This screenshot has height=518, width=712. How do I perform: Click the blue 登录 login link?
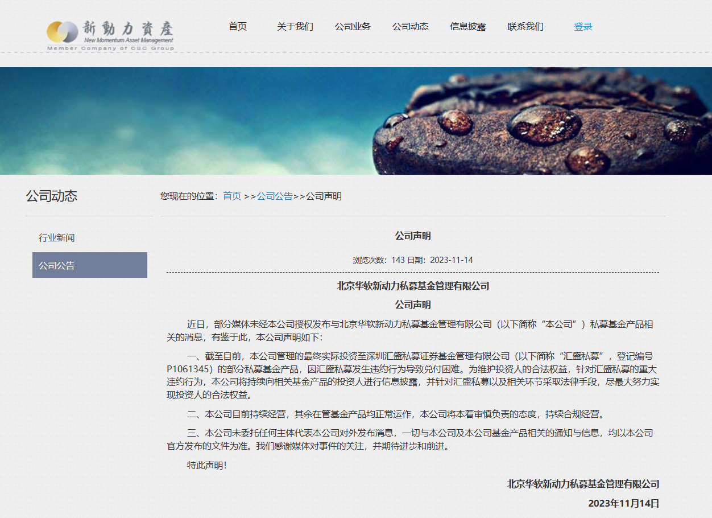583,27
